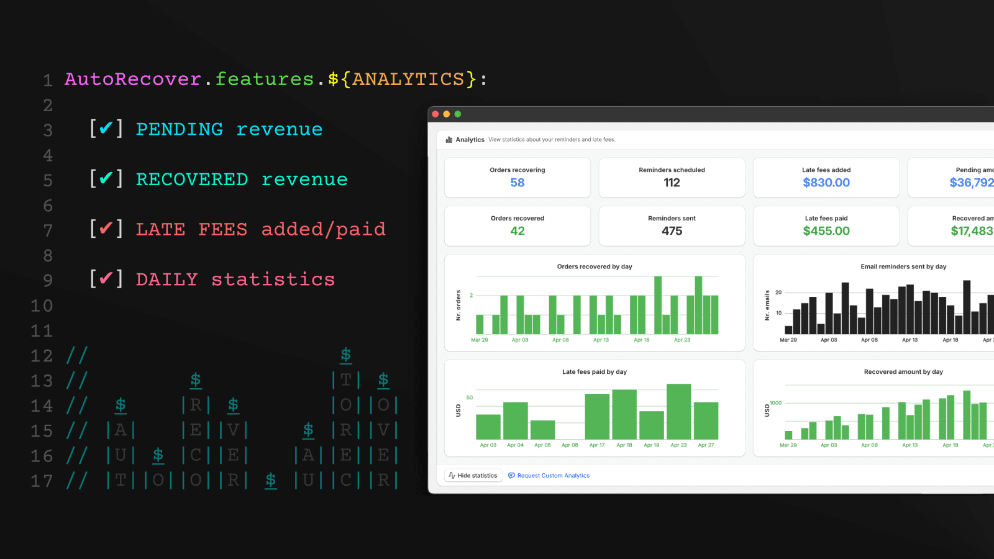Image resolution: width=994 pixels, height=559 pixels.
Task: Click the Analytics bar-chart icon
Action: (x=449, y=140)
